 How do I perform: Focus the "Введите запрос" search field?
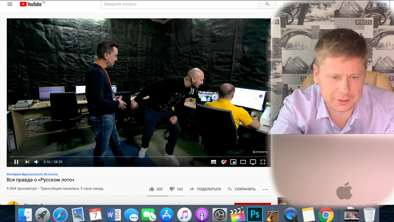(180, 4)
